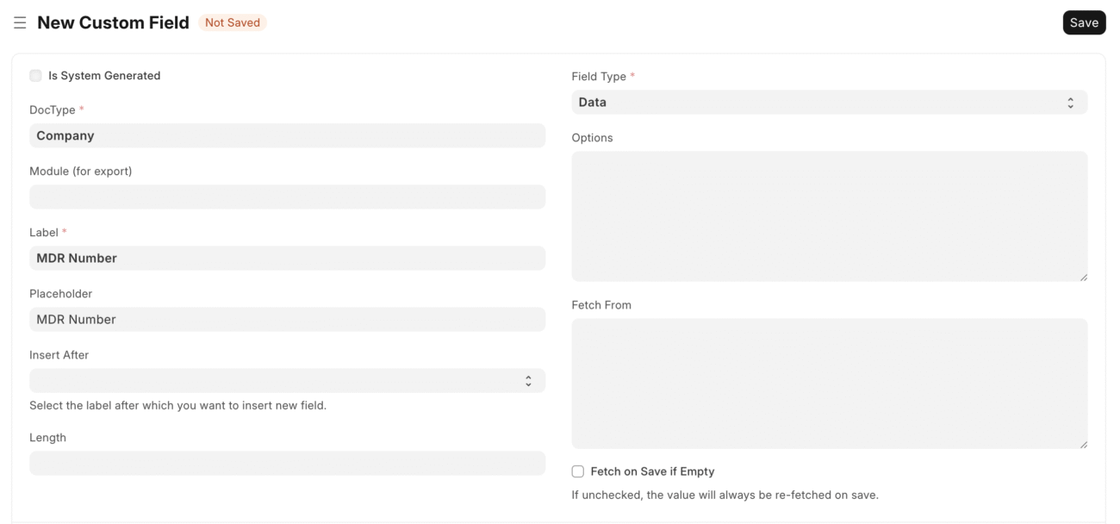Toggle the Is System Generated checkbox
The image size is (1120, 524).
[35, 76]
